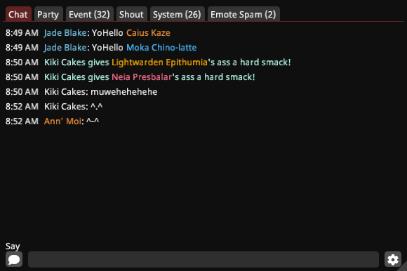Click Jade Blake in first message
Viewport: 407px width, 271px height.
(65, 33)
